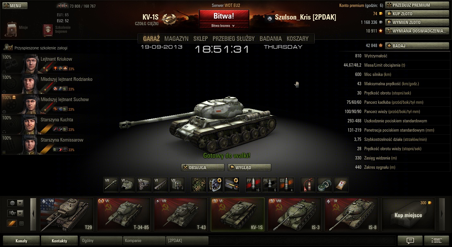The height and width of the screenshot is (247, 452).
Task: Select the radio module slot
Action: pyautogui.click(x=177, y=185)
